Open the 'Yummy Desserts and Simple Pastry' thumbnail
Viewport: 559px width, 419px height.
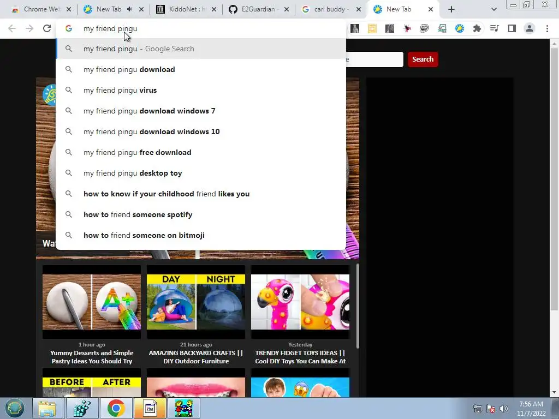(x=92, y=302)
